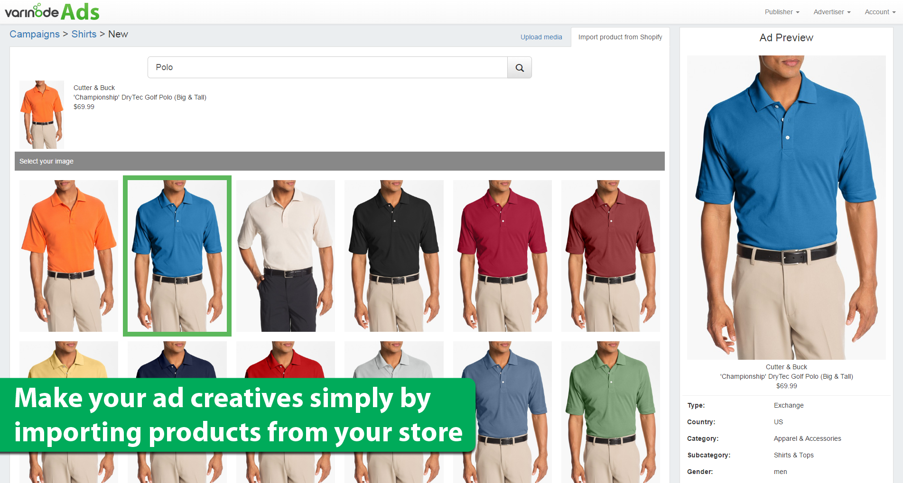903x483 pixels.
Task: Select the orange polo product thumbnail result
Action: [42, 115]
